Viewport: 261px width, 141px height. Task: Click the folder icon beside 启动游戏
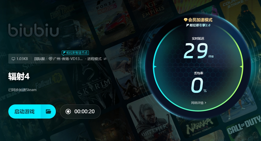48,111
